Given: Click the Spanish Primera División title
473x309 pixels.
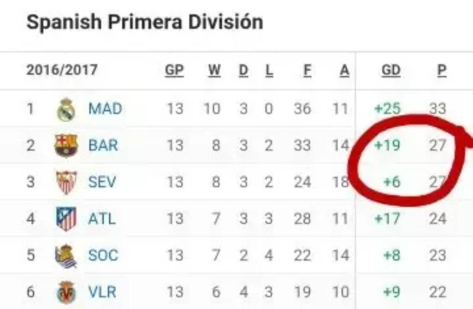Looking at the screenshot, I should (145, 22).
